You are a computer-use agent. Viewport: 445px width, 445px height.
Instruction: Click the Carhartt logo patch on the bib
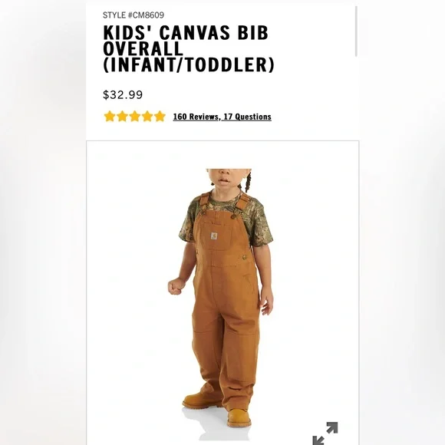(214, 236)
